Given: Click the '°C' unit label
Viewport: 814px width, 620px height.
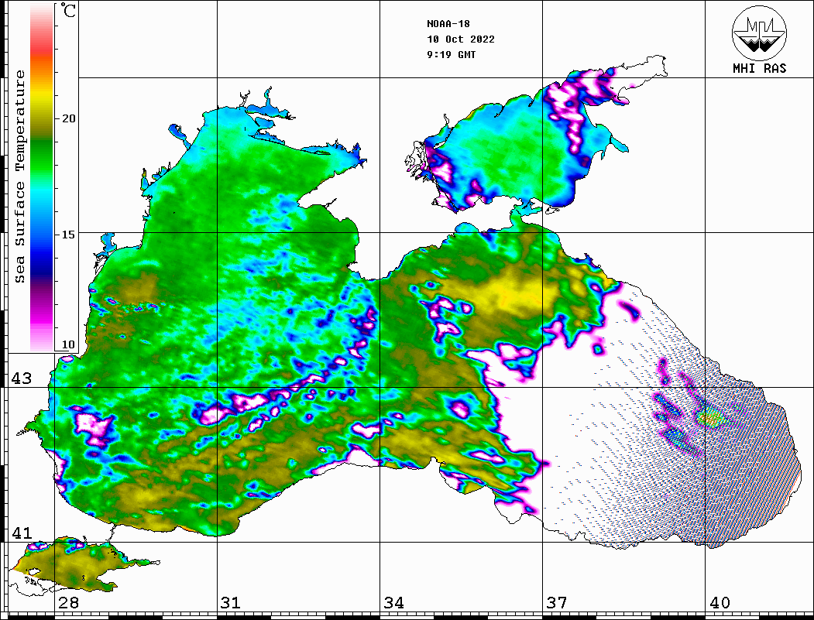Looking at the screenshot, I should [68, 10].
